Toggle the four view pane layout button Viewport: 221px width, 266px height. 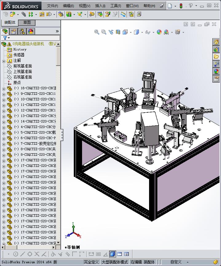(x=127, y=254)
